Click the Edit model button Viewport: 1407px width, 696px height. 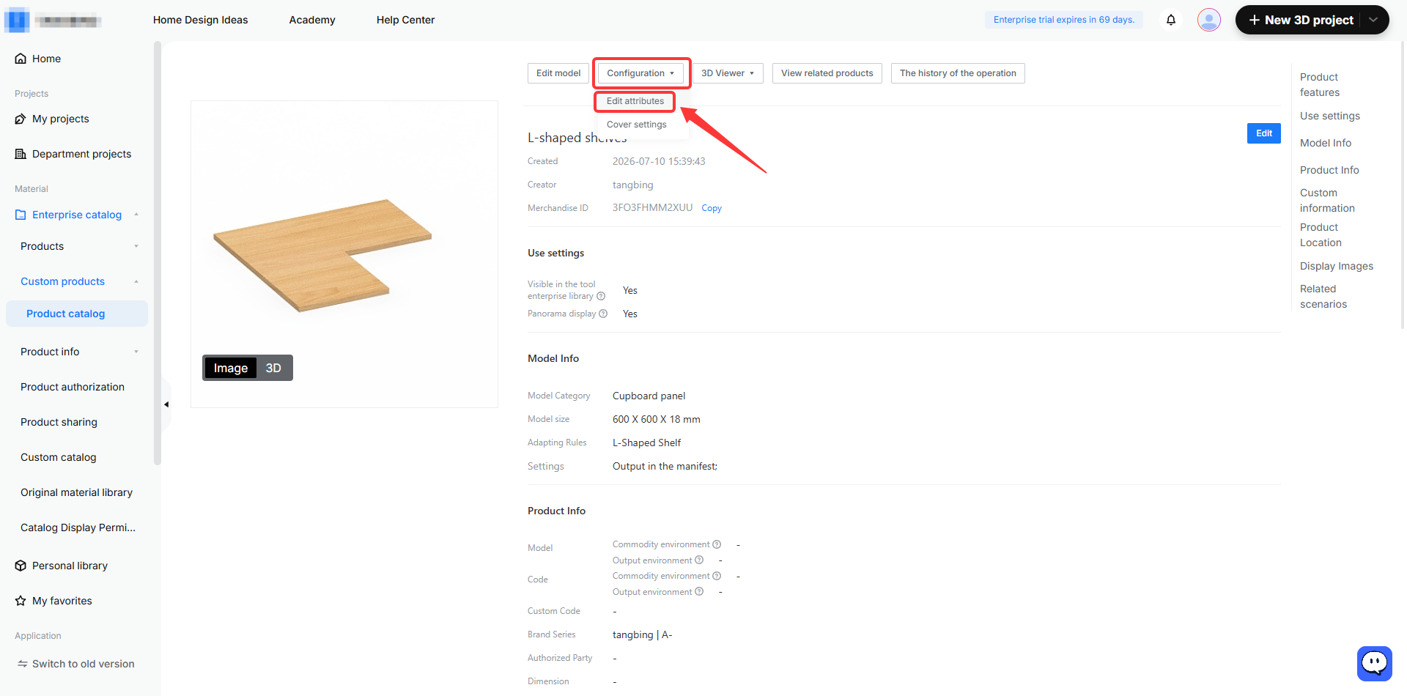pos(558,73)
